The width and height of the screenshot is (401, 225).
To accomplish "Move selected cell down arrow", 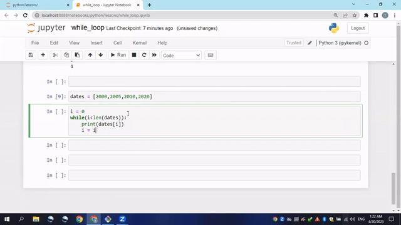I will click(x=101, y=55).
